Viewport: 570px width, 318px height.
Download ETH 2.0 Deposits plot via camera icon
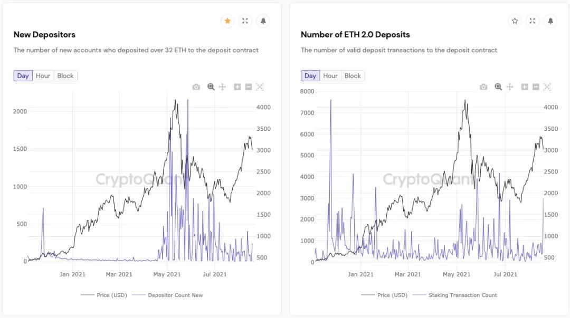pos(483,87)
